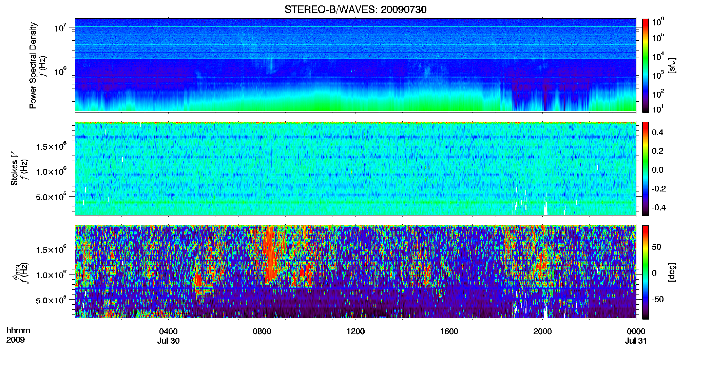Click the color bar labeled [deg]
Screen dimensions: 711x366
point(646,272)
